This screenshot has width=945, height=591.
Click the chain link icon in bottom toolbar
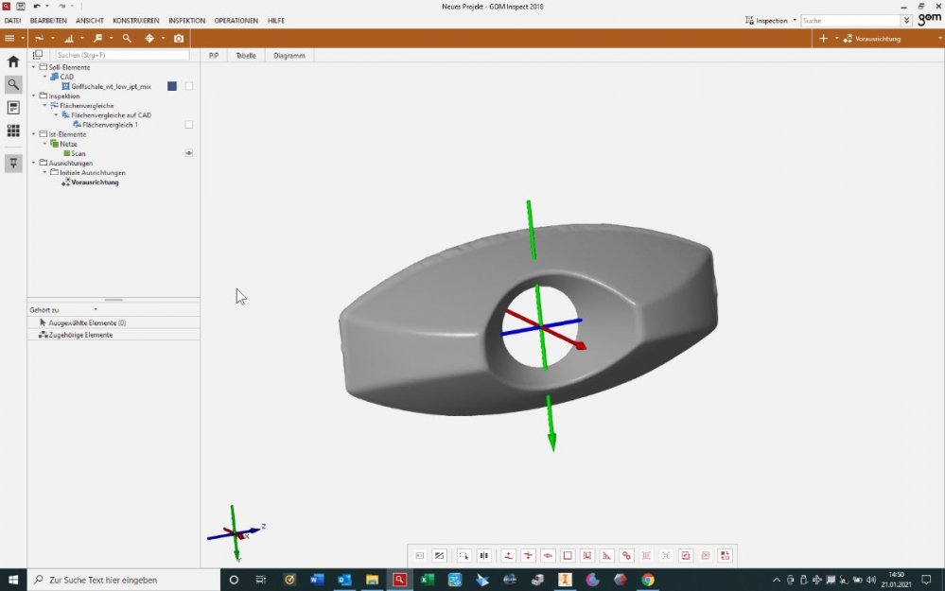point(626,556)
